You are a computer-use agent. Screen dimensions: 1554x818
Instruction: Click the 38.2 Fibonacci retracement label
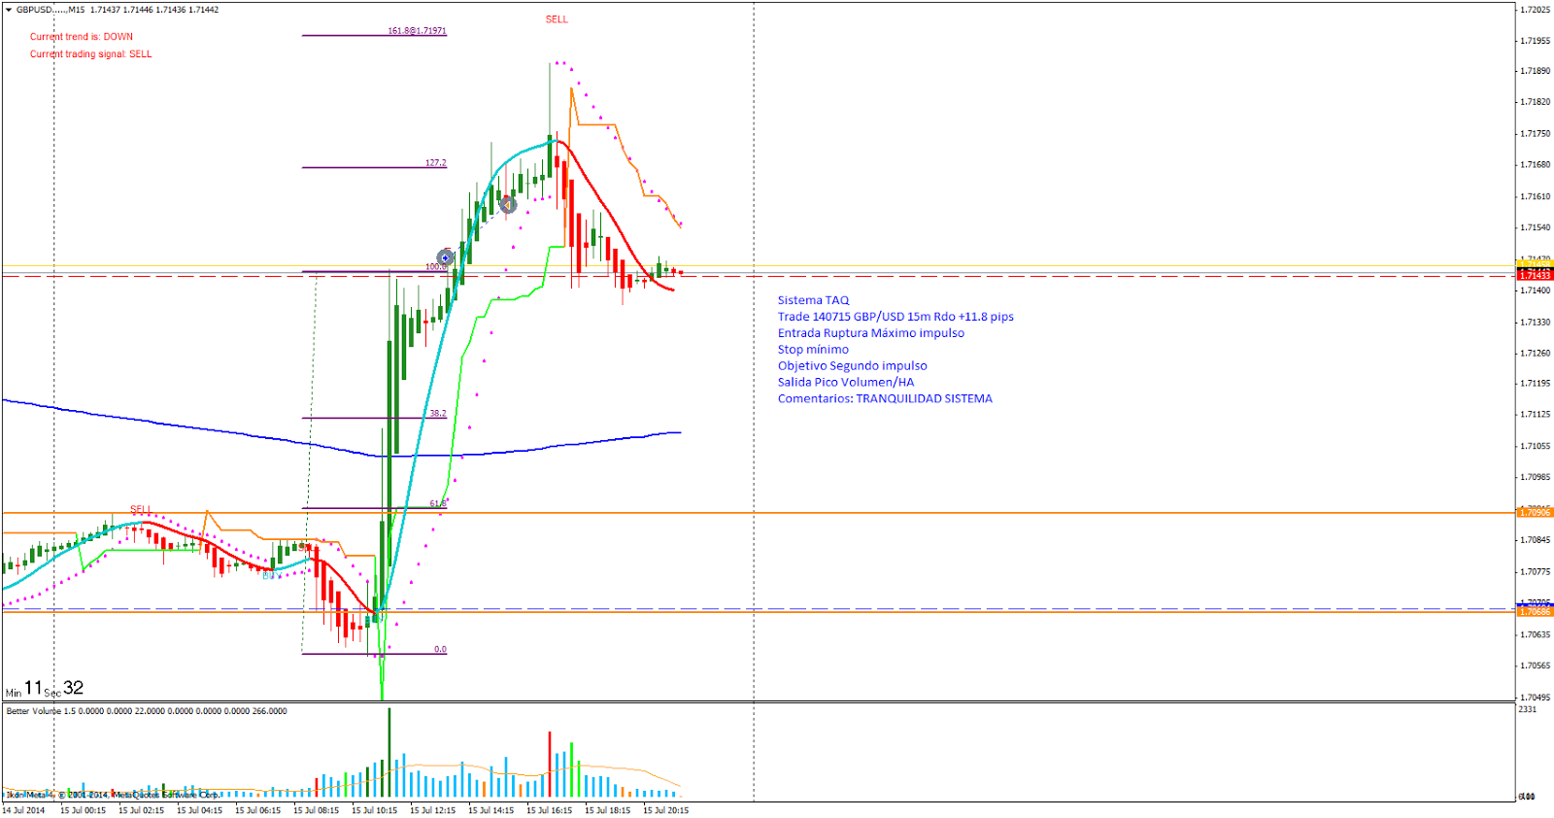click(x=437, y=414)
